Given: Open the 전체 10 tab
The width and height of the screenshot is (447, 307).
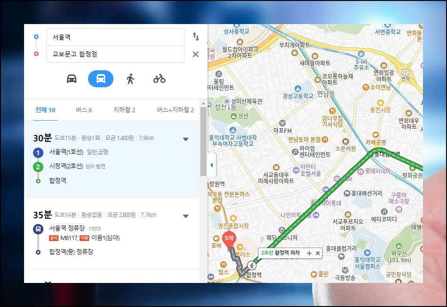Looking at the screenshot, I should tap(45, 110).
